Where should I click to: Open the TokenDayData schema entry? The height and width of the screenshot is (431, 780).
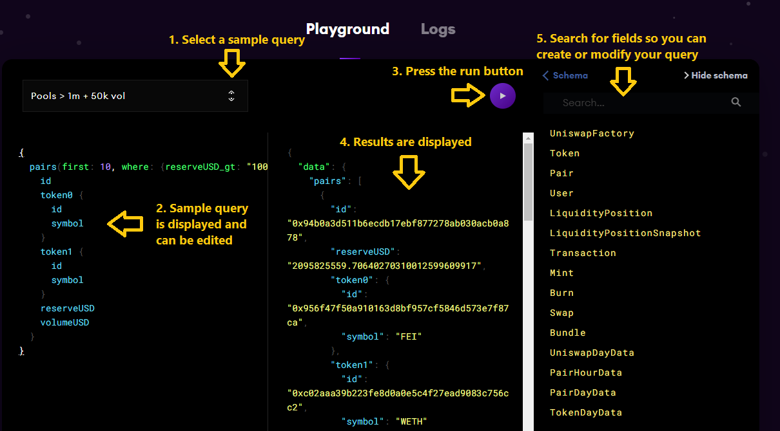point(585,412)
